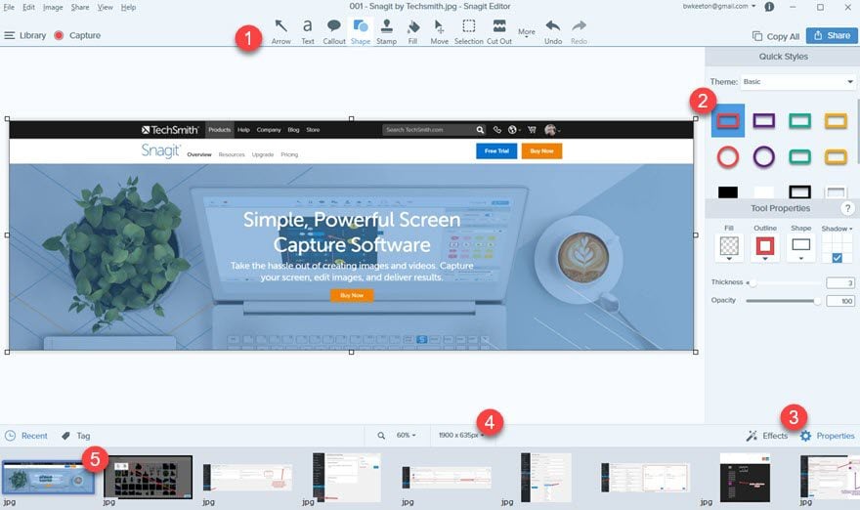Select the Callout tool
The width and height of the screenshot is (860, 510).
click(333, 32)
